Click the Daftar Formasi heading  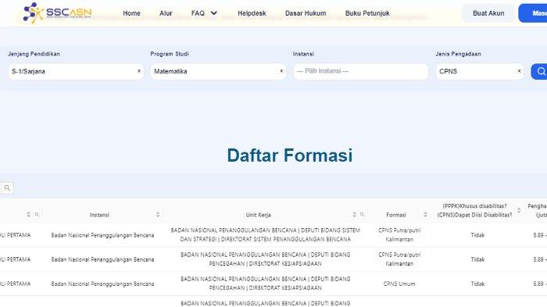tap(290, 155)
